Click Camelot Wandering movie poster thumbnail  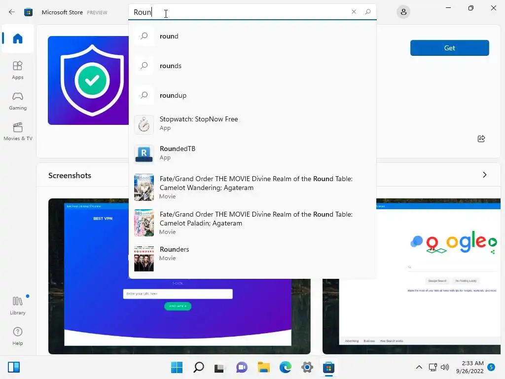tap(144, 187)
